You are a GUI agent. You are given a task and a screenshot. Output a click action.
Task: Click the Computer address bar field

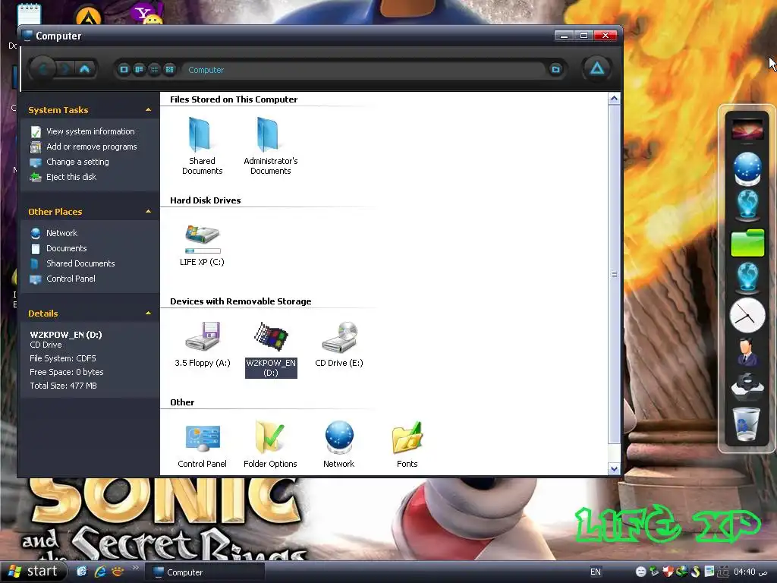pyautogui.click(x=364, y=70)
